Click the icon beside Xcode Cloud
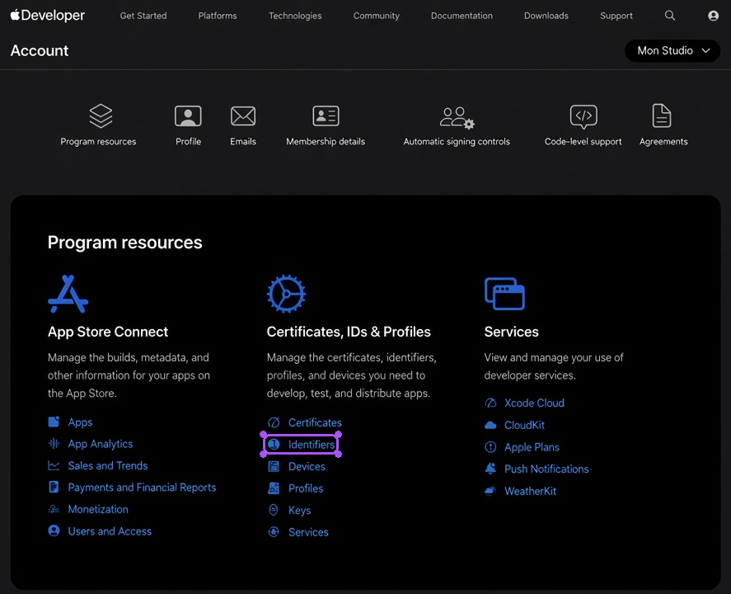 point(490,403)
